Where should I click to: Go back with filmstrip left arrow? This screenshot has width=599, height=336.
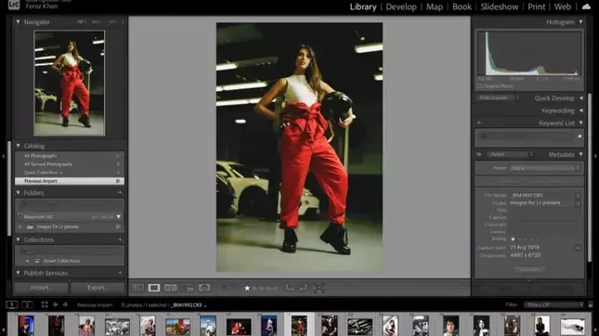click(56, 304)
